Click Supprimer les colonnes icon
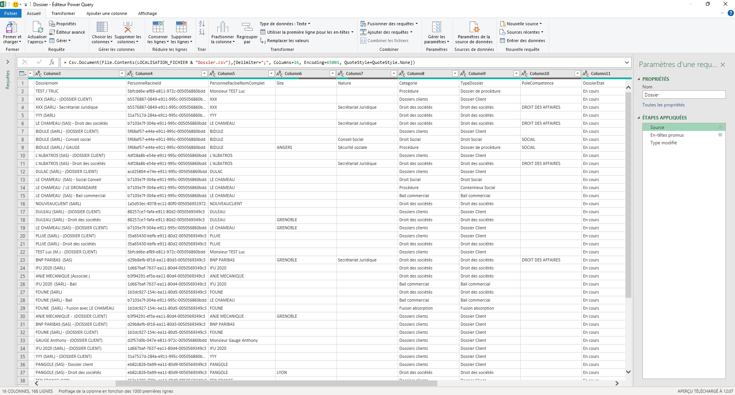 coord(128,27)
